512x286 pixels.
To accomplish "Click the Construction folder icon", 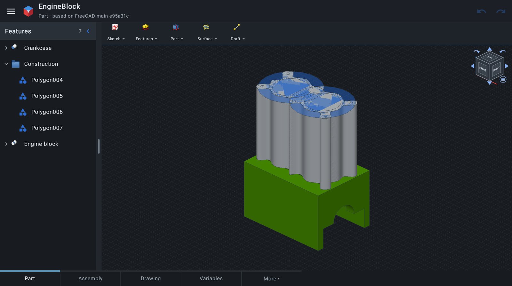I will (16, 64).
